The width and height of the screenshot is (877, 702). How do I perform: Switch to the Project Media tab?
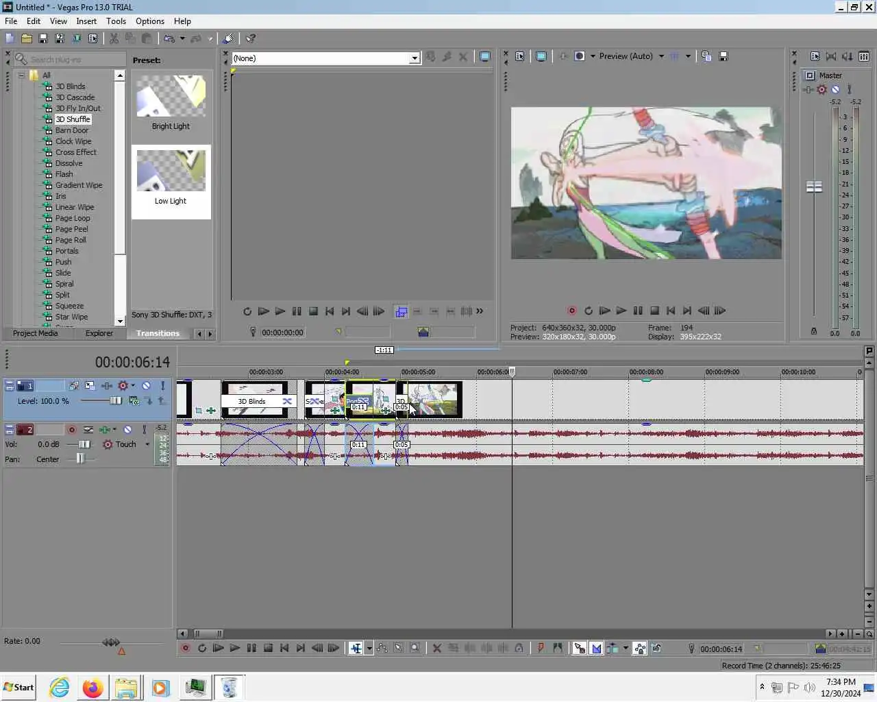point(35,333)
